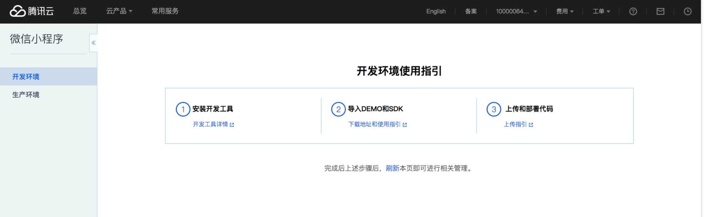Go to 总览 in the top navigation
The width and height of the screenshot is (704, 217).
coord(80,11)
